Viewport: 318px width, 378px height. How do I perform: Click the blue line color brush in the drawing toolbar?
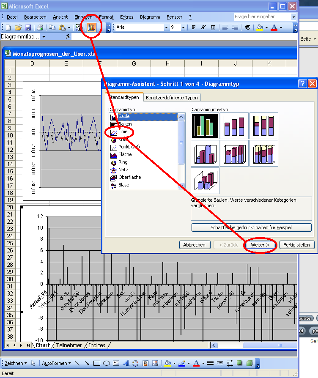click(182, 363)
